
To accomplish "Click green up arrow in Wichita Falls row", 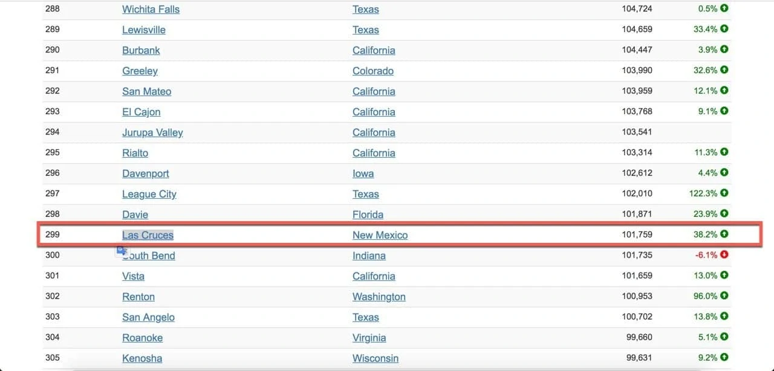I will [x=724, y=8].
